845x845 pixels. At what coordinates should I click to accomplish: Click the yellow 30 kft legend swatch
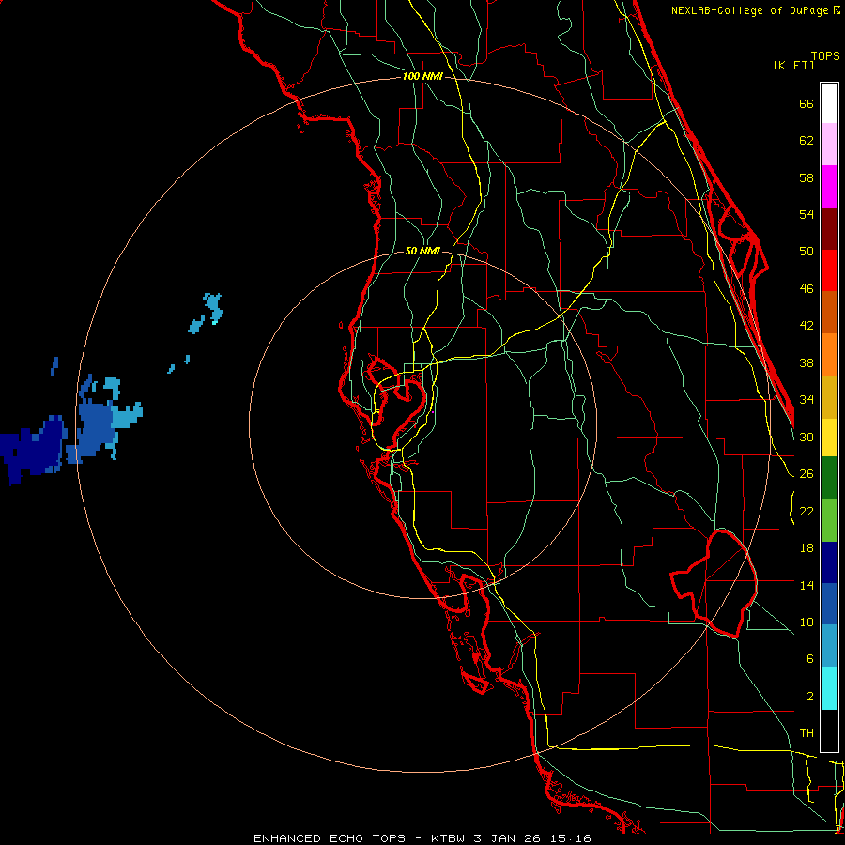[x=829, y=438]
